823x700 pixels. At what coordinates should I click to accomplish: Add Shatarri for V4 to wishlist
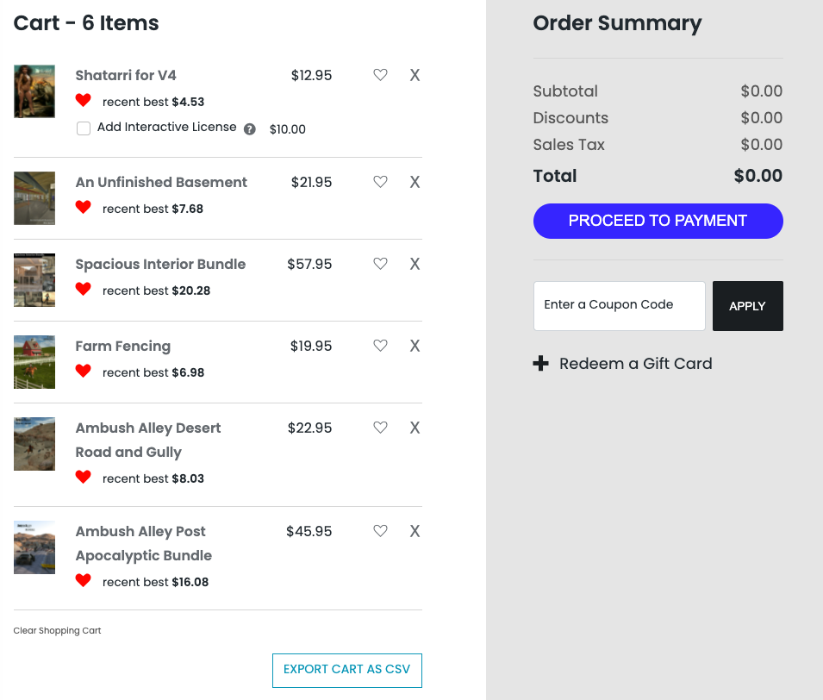(x=380, y=75)
